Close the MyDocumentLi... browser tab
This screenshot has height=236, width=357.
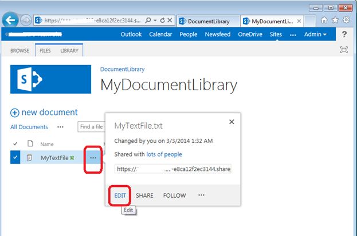click(x=299, y=21)
